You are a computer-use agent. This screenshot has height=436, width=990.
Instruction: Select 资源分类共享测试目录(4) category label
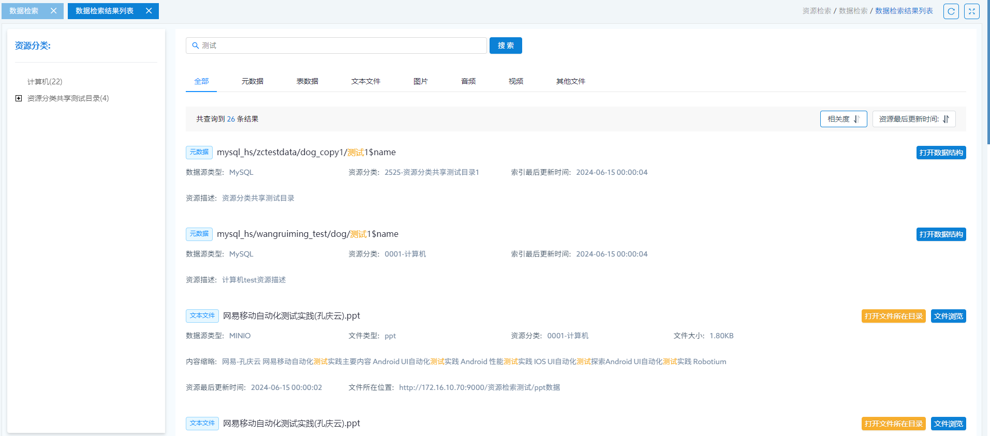pos(68,98)
